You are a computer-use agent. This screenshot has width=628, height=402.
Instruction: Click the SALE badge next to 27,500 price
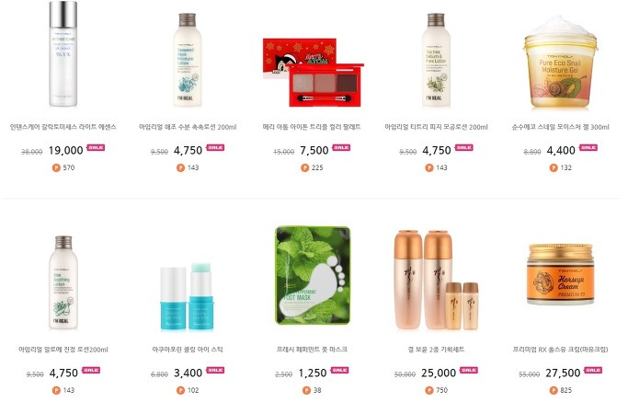(593, 370)
